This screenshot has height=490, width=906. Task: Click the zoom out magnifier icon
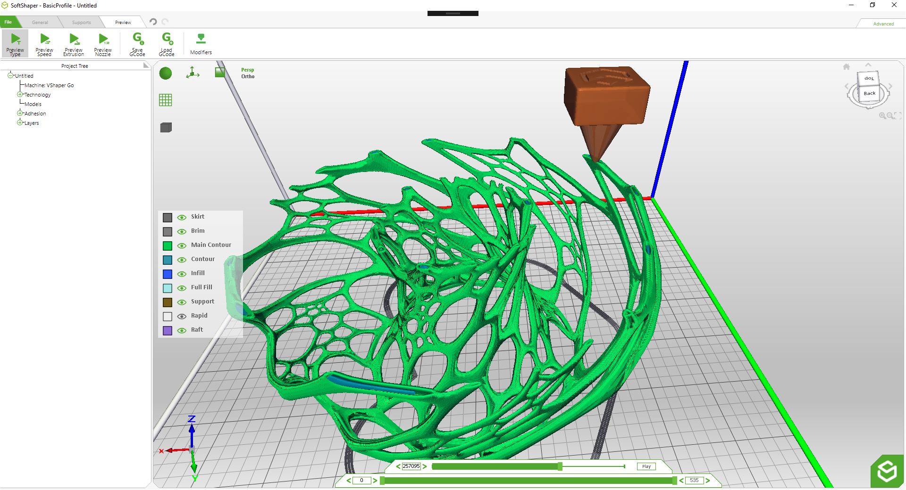click(x=890, y=115)
